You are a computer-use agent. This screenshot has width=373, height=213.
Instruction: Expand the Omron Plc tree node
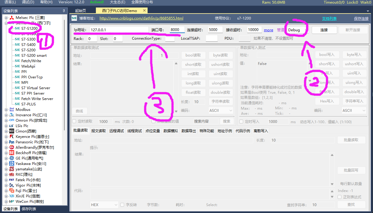[x=6, y=120]
